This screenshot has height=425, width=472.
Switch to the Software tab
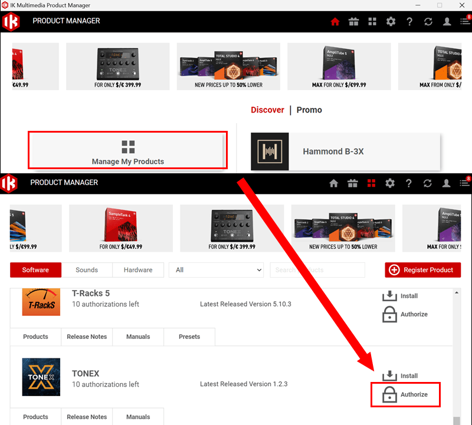click(x=35, y=270)
